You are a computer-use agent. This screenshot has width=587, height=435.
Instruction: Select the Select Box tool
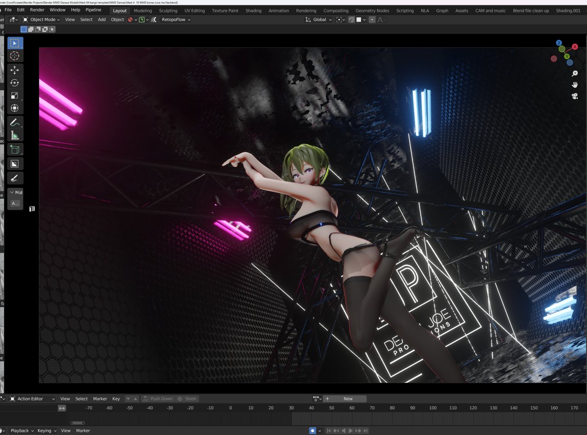coord(15,43)
